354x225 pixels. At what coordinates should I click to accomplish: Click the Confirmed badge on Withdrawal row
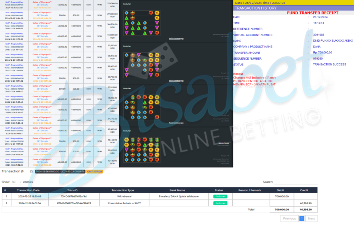tap(220, 196)
